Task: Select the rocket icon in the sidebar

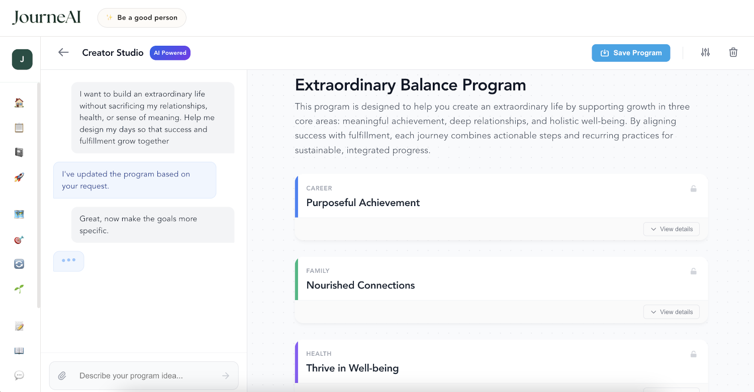Action: (19, 177)
